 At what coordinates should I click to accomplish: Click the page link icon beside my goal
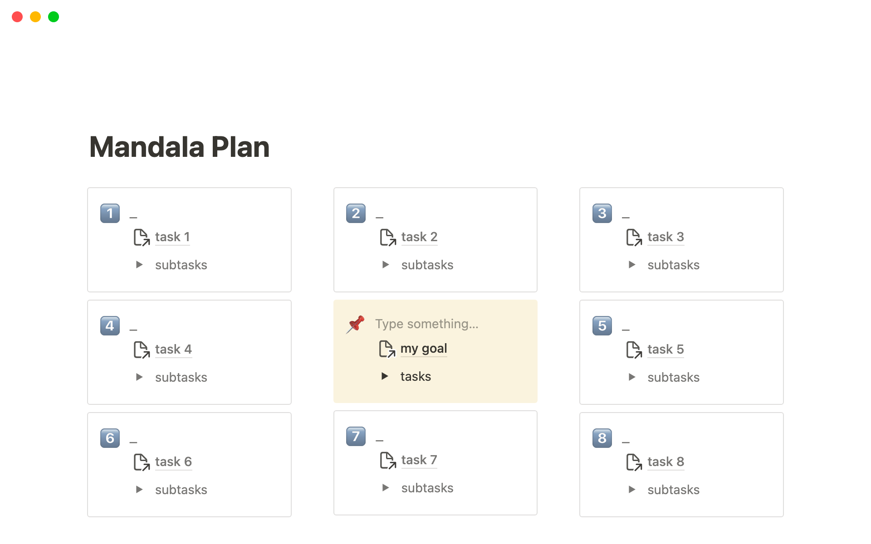coord(387,349)
